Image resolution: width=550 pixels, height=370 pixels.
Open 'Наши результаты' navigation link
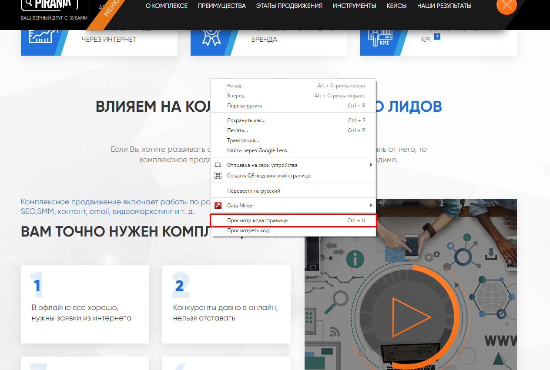[x=444, y=6]
